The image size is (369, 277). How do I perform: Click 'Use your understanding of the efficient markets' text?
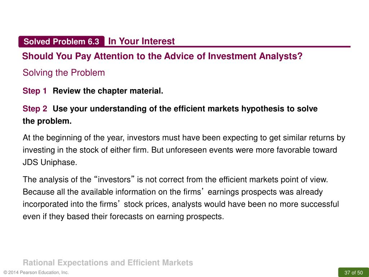(x=146, y=109)
